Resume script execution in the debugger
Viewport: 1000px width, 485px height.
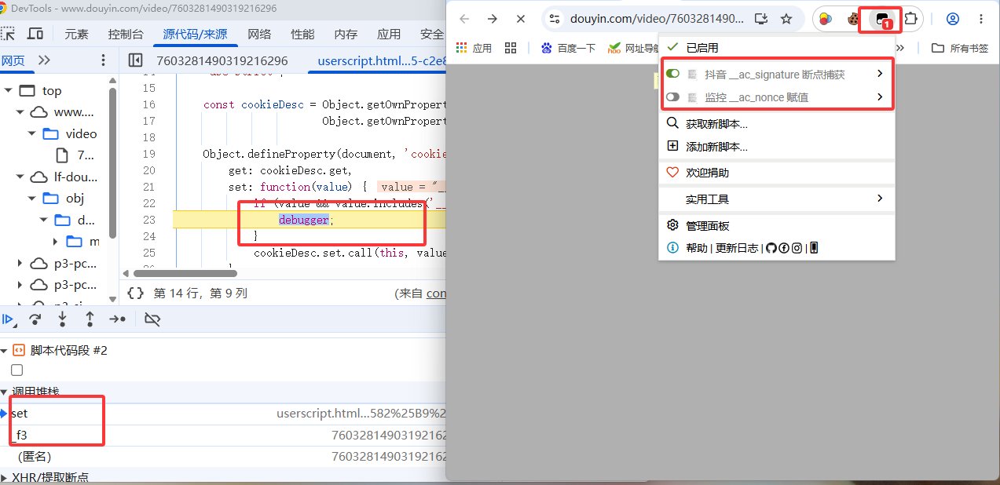(x=9, y=319)
